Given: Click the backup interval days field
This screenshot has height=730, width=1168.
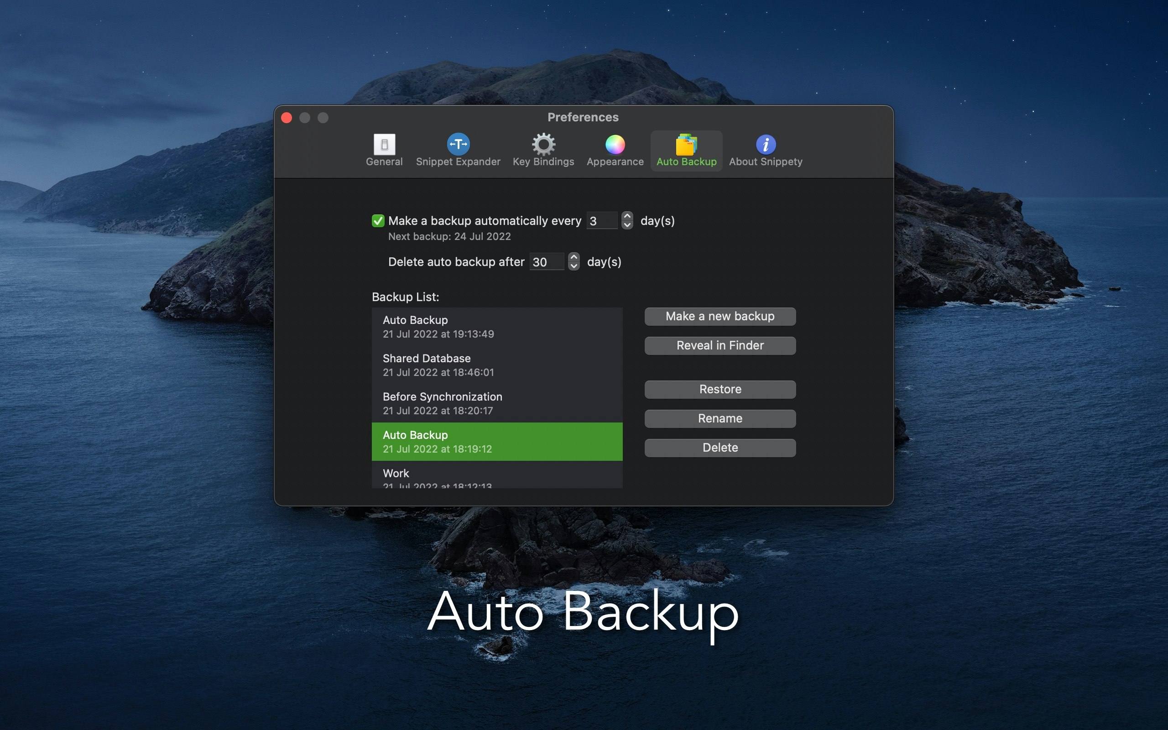Looking at the screenshot, I should (601, 221).
